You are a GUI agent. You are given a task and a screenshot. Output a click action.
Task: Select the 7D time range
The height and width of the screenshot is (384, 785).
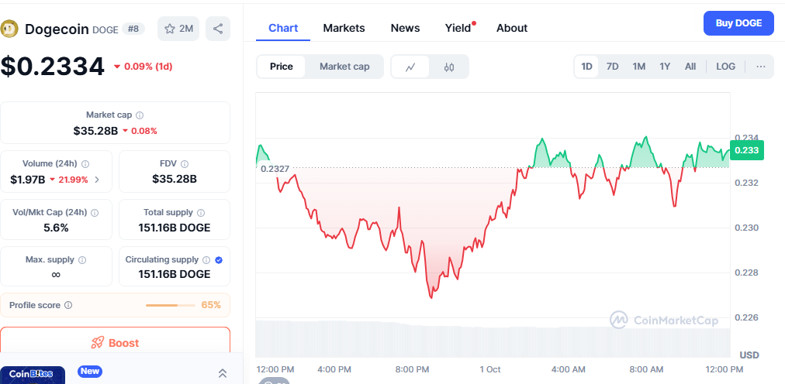point(612,67)
